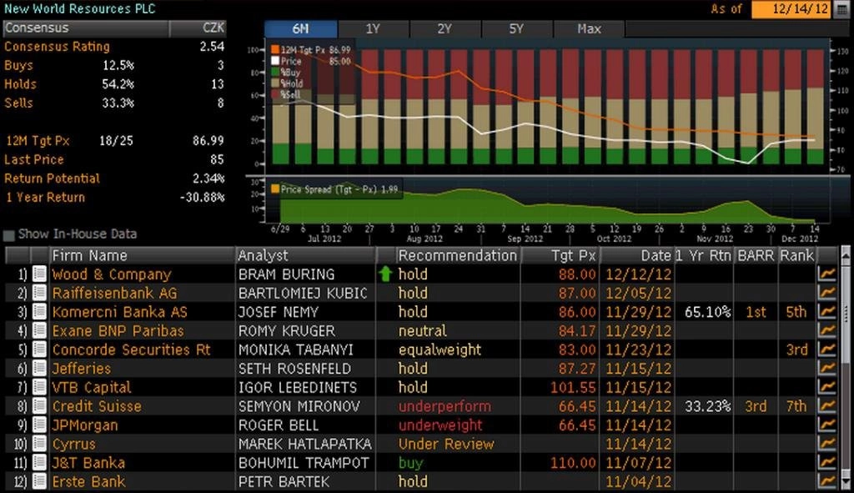
Task: Open the J&T Banka firm link
Action: [88, 462]
